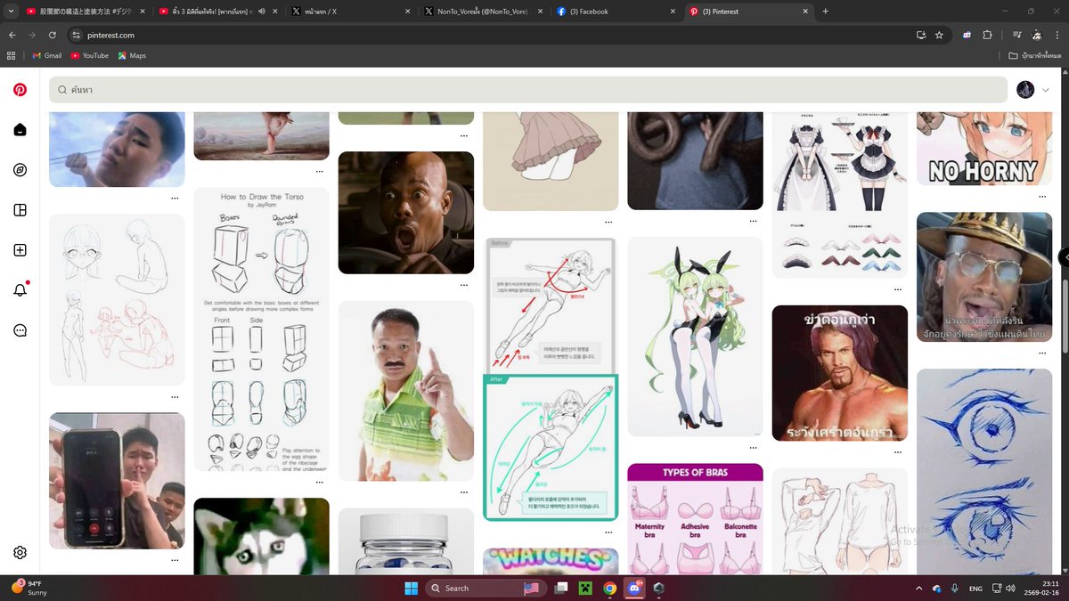Open more options under NO HORNY pin

[x=1042, y=197]
